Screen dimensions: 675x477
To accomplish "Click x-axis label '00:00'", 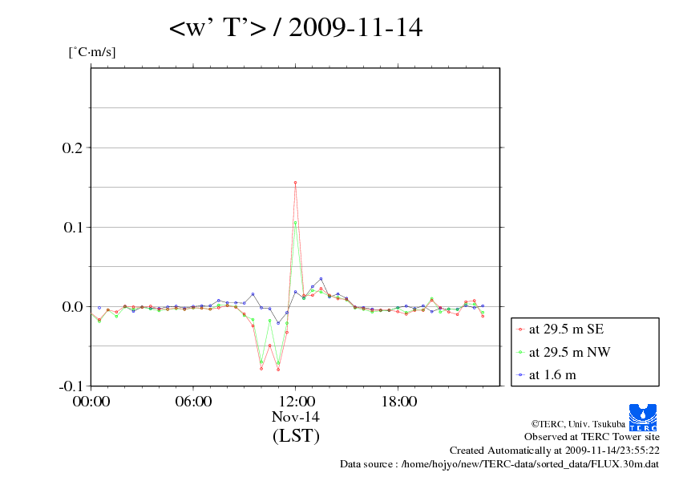I will [x=91, y=402].
